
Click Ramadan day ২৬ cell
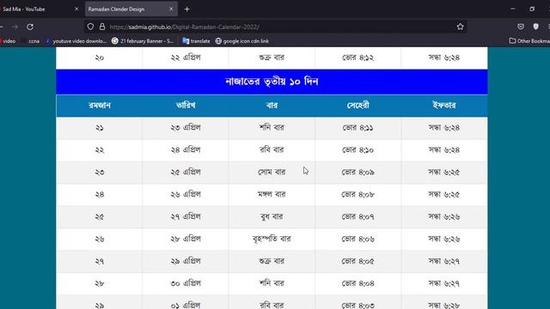tap(100, 239)
